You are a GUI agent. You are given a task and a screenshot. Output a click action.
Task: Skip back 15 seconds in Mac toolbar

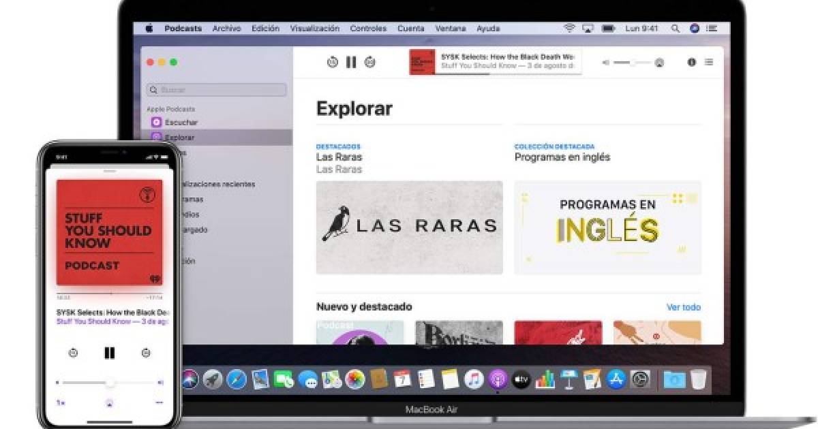[333, 62]
